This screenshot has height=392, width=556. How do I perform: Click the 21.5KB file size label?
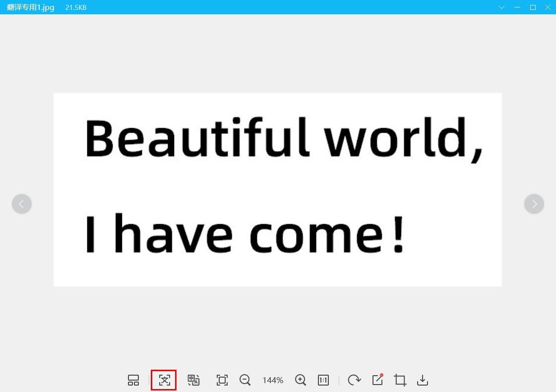point(76,7)
